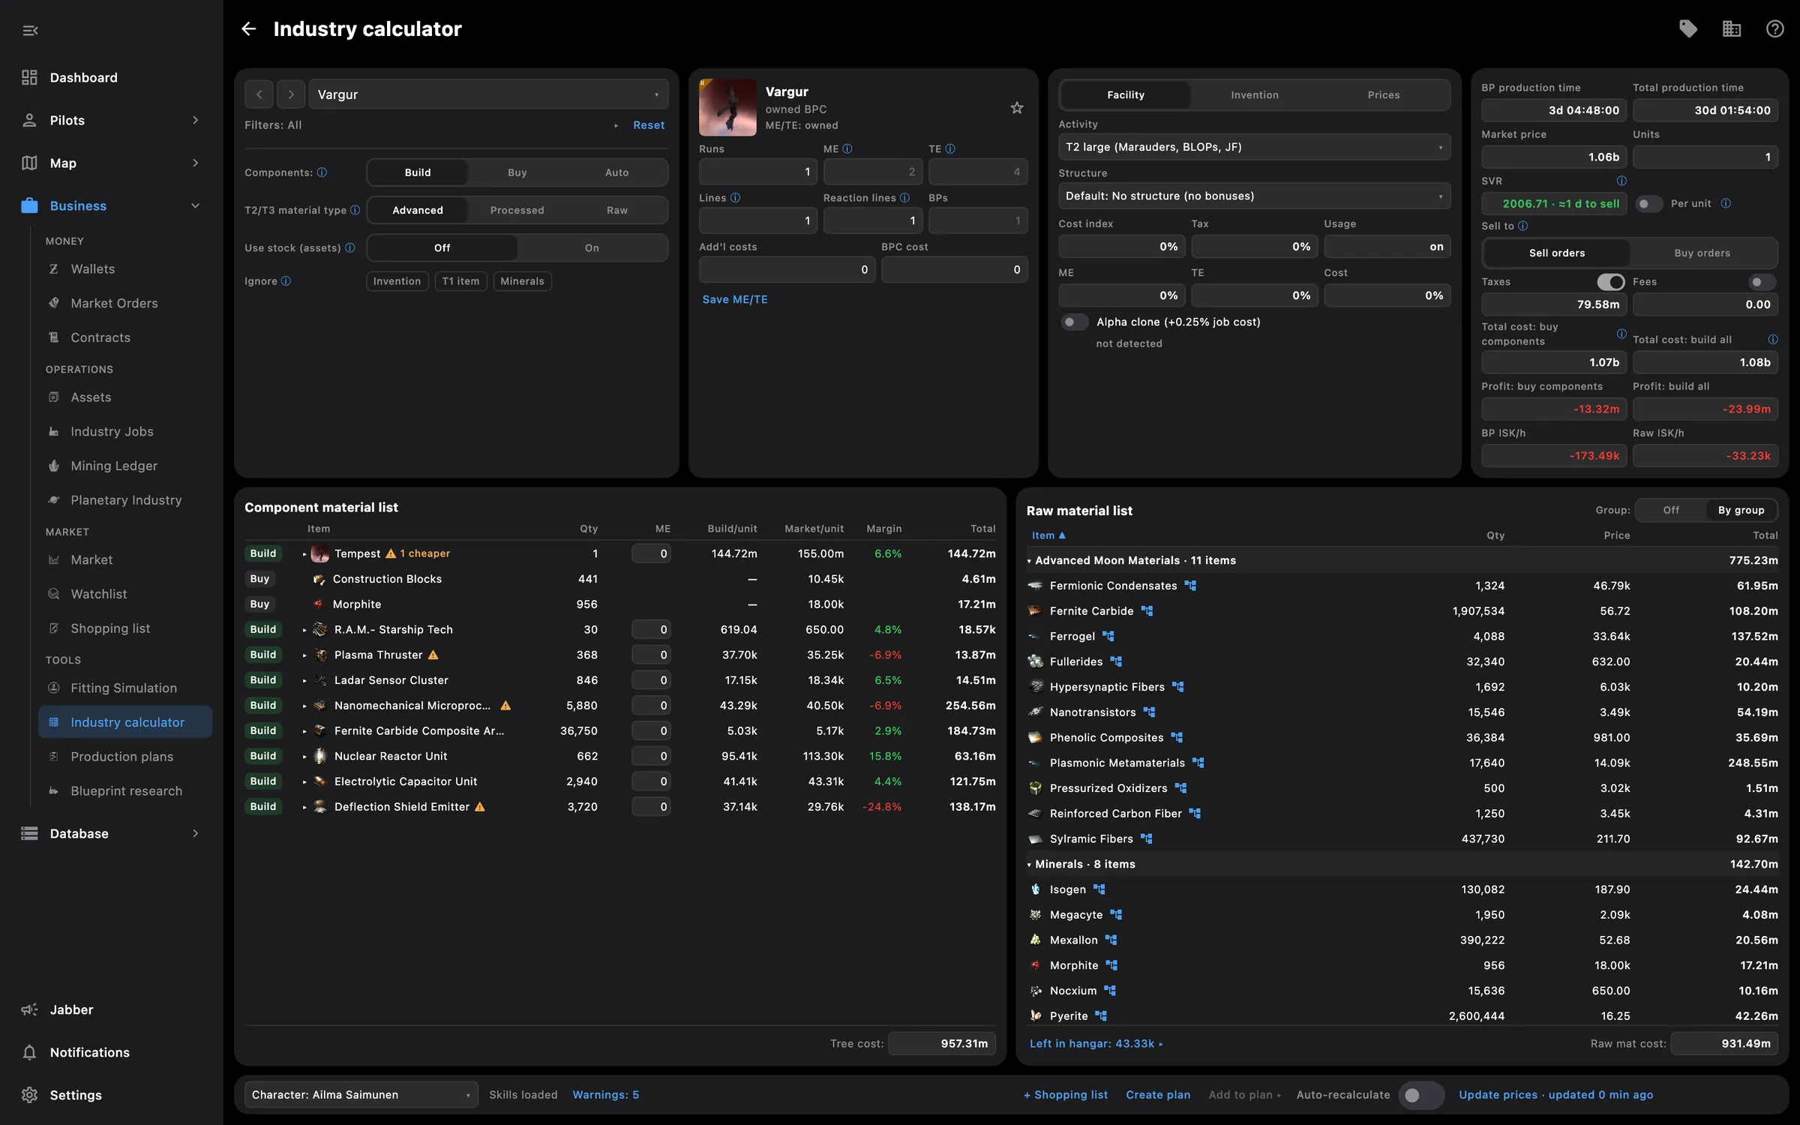The height and width of the screenshot is (1125, 1800).
Task: Expand the Tempest component row
Action: [x=304, y=554]
